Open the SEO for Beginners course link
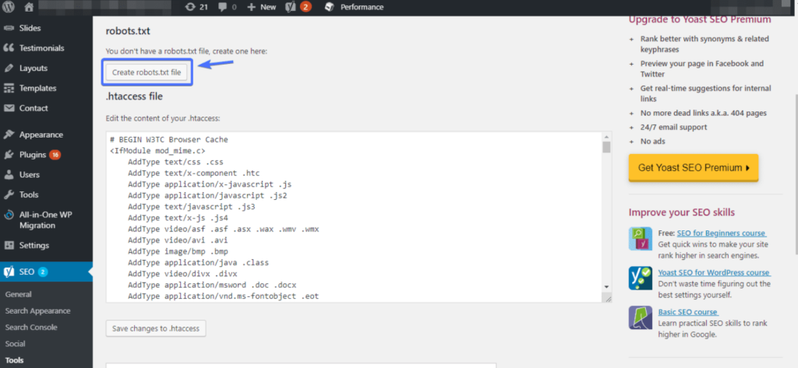 click(x=721, y=233)
